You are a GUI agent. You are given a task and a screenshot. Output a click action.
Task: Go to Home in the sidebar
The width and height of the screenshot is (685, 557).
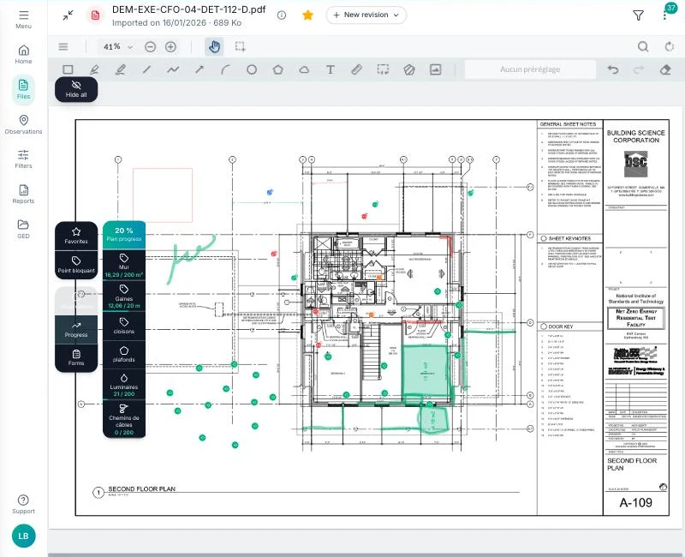[x=24, y=55]
